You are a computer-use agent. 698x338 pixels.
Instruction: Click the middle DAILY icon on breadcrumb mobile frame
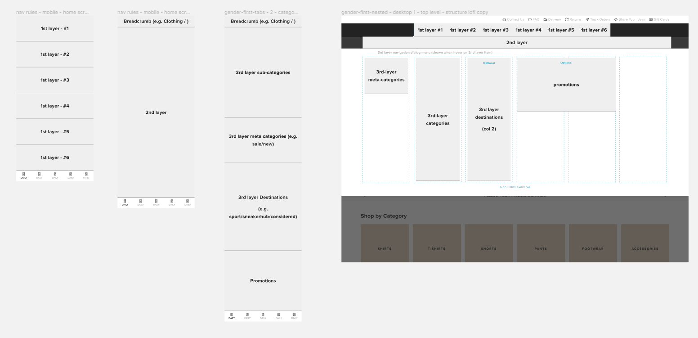pyautogui.click(x=156, y=201)
